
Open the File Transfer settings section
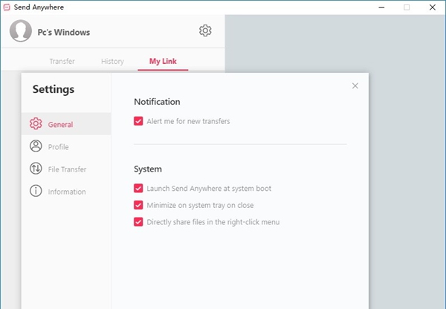(66, 169)
